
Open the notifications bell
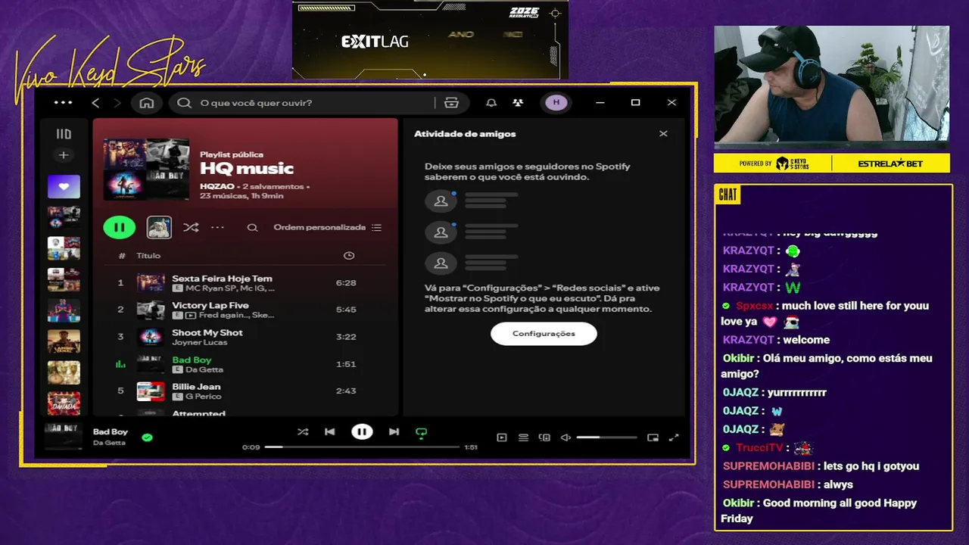tap(491, 103)
